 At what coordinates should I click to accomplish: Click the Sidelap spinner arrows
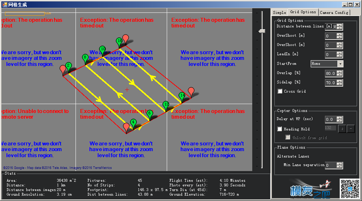(x=339, y=83)
